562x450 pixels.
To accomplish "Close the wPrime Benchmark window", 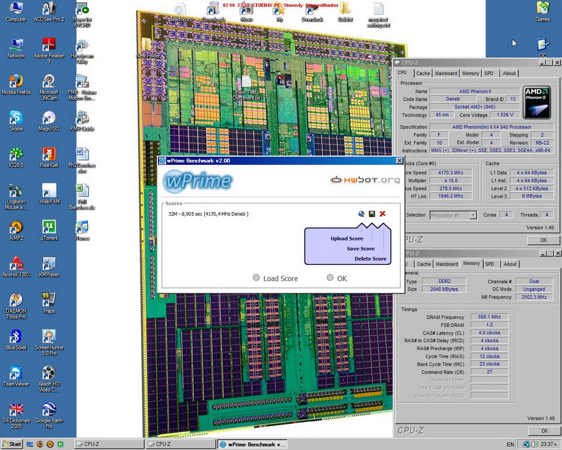I will coord(400,160).
